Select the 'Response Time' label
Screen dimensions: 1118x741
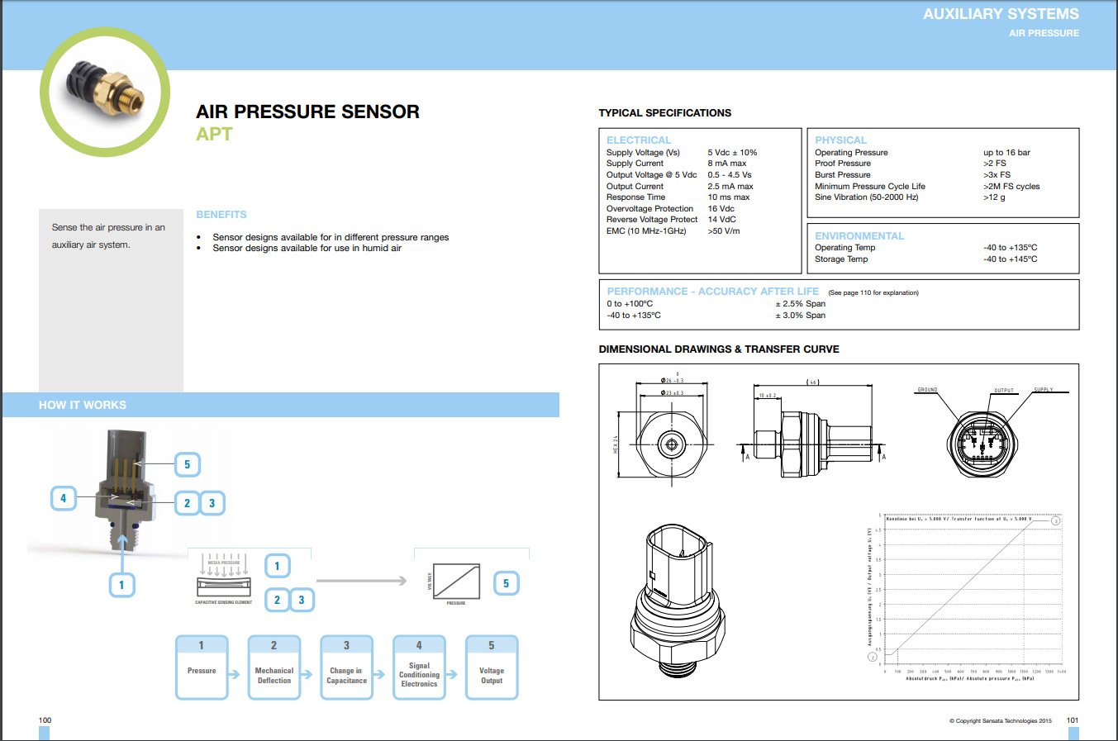tap(635, 197)
